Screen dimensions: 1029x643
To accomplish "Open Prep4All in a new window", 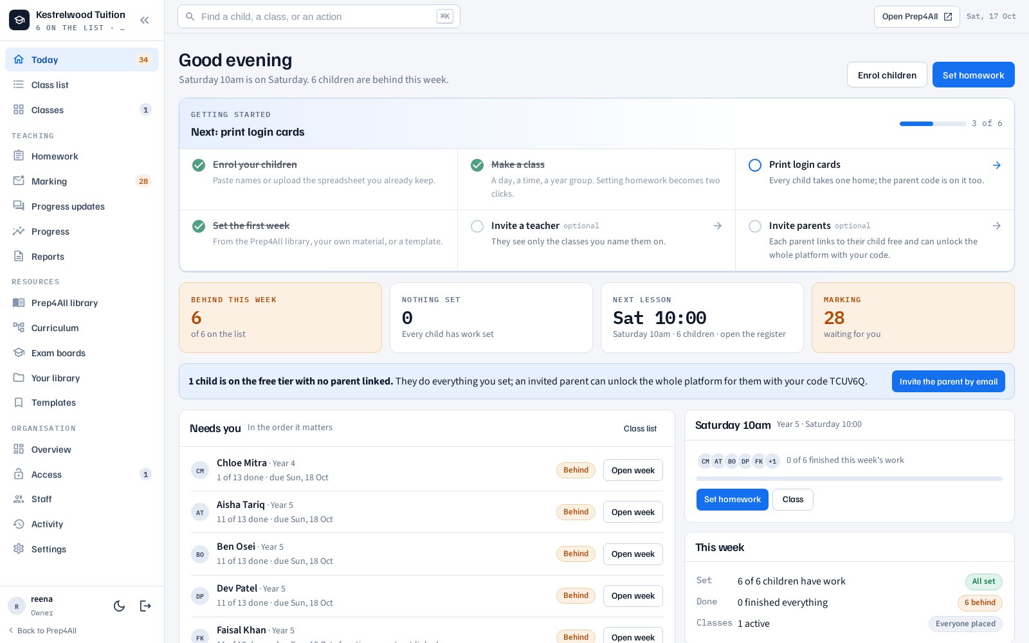I will pos(916,17).
